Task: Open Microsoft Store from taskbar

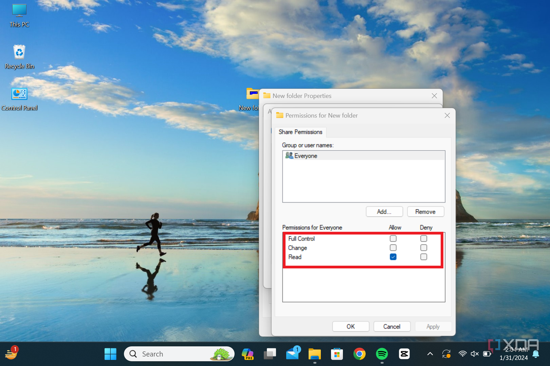Action: pos(337,354)
